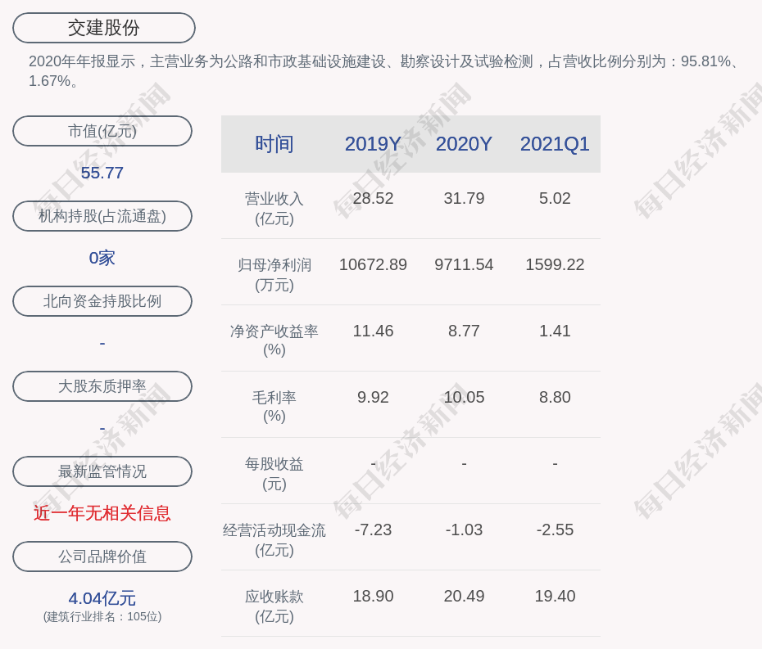Select market value 55.77
Viewport: 762px width, 649px height.
[x=102, y=173]
